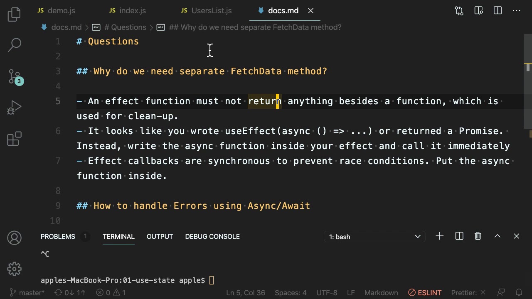Open the '1: bash' terminal selector dropdown
The width and height of the screenshot is (532, 299).
tap(374, 237)
